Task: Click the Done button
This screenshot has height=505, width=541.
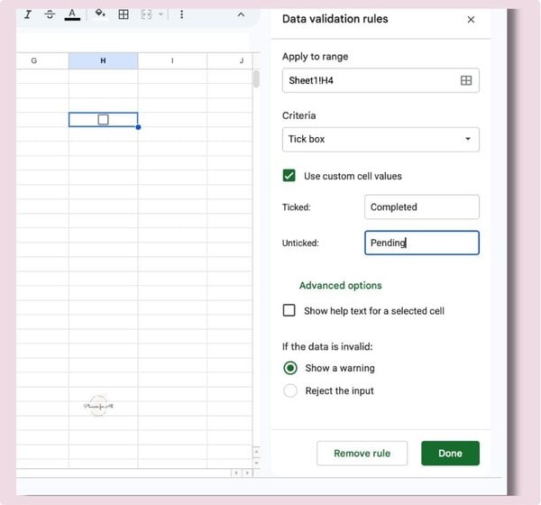Action: (450, 454)
